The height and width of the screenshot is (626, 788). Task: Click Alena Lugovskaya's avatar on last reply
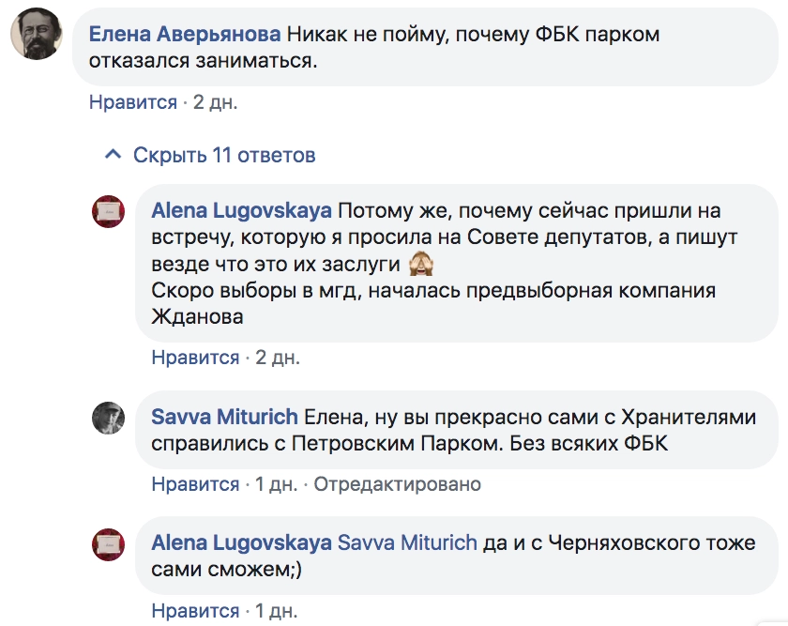[109, 544]
